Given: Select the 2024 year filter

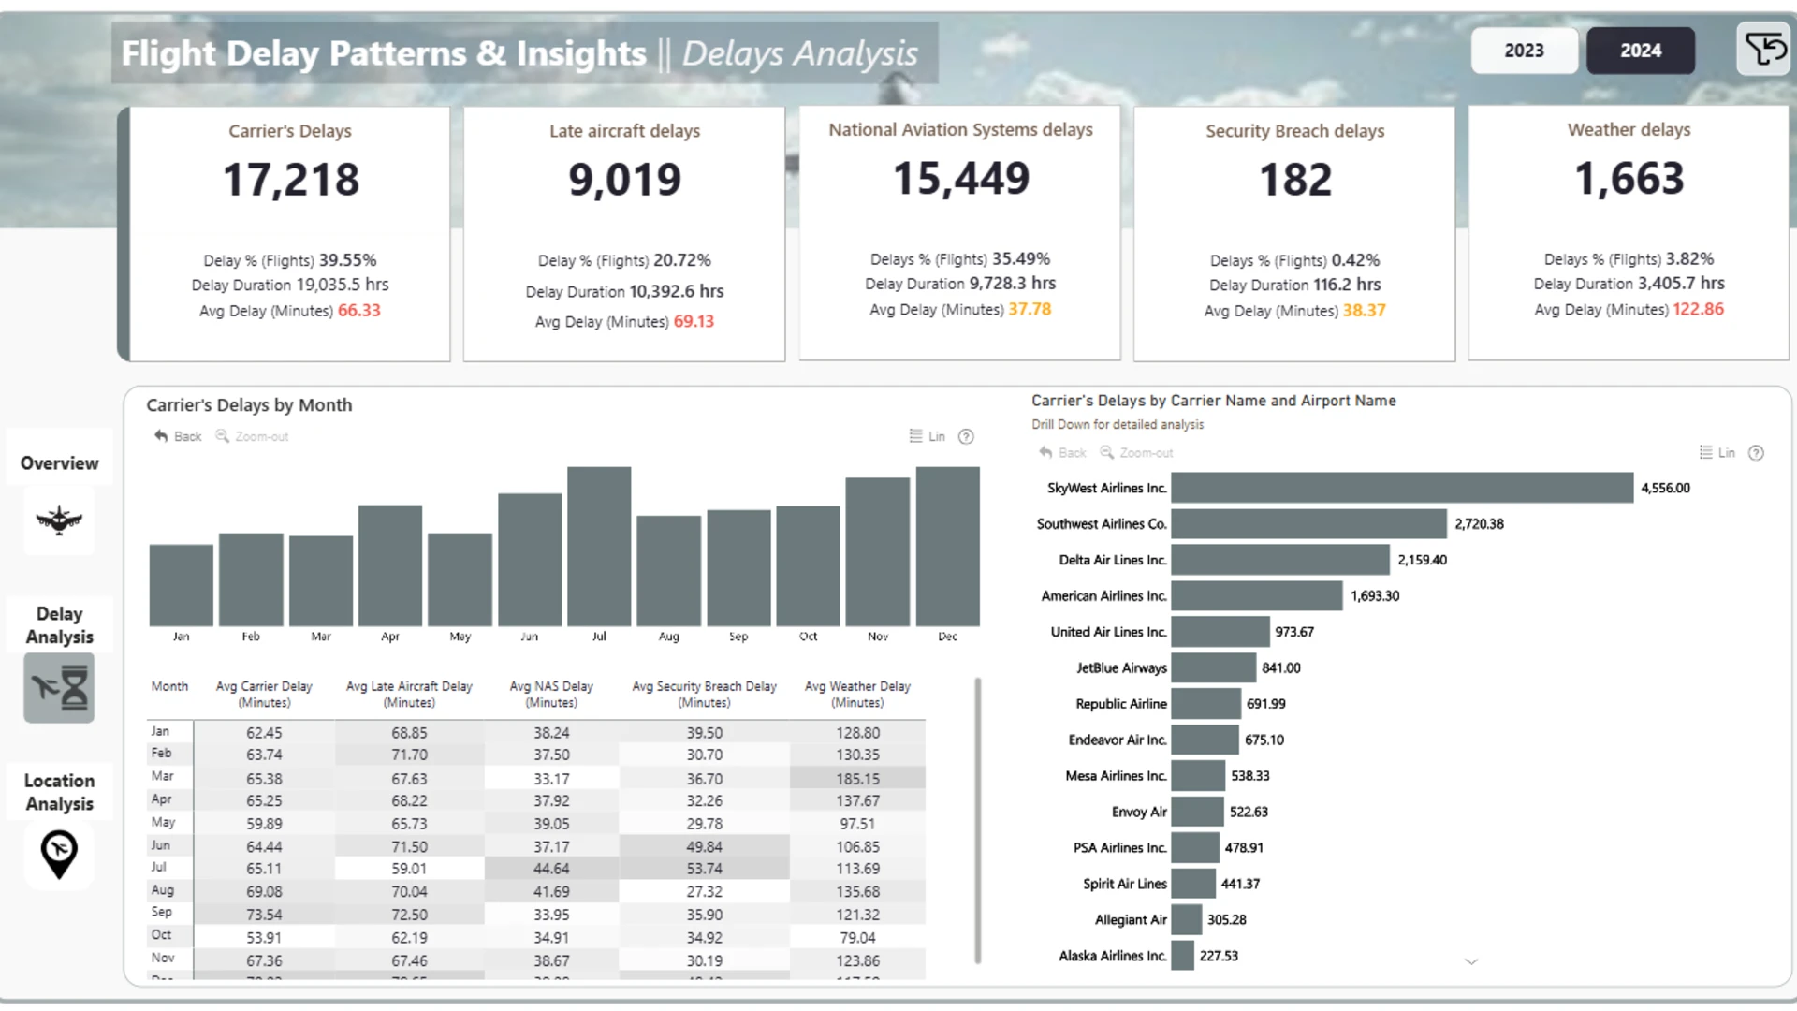Looking at the screenshot, I should (1641, 51).
